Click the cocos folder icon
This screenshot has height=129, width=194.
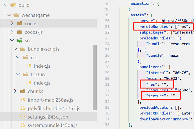click(19, 23)
